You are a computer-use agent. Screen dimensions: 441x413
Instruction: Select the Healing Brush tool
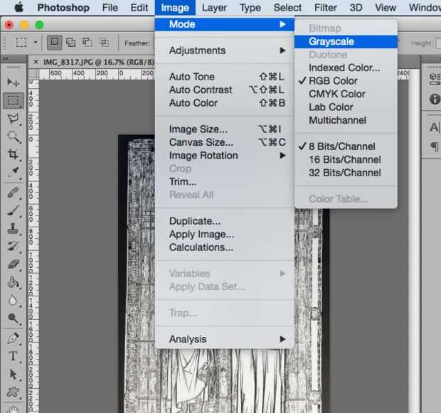coord(14,193)
